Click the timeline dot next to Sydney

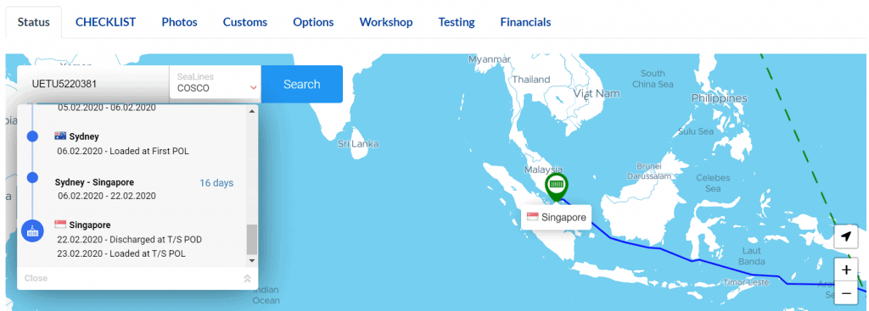coord(33,136)
